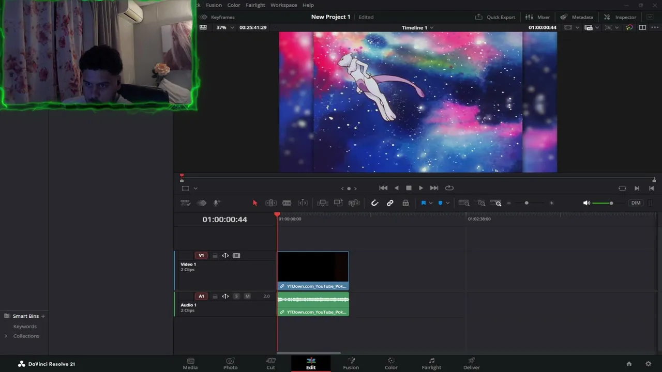Viewport: 662px width, 372px height.
Task: Click the Detail Zoom icon
Action: point(482,203)
